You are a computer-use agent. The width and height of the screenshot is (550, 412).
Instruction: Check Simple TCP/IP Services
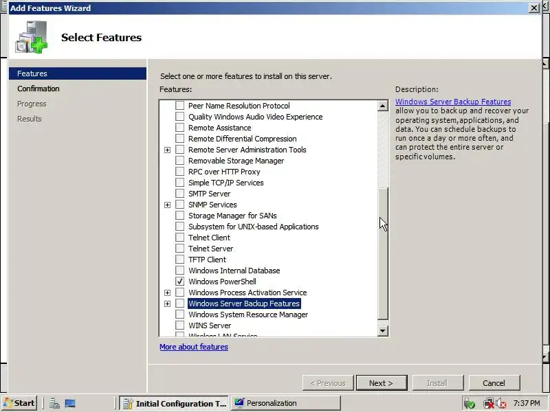179,182
